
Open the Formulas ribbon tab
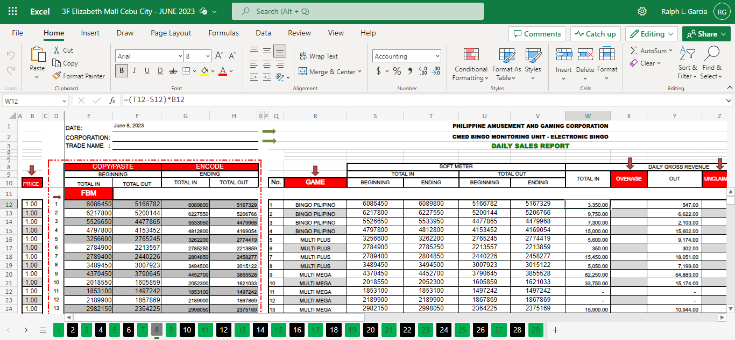coord(223,33)
